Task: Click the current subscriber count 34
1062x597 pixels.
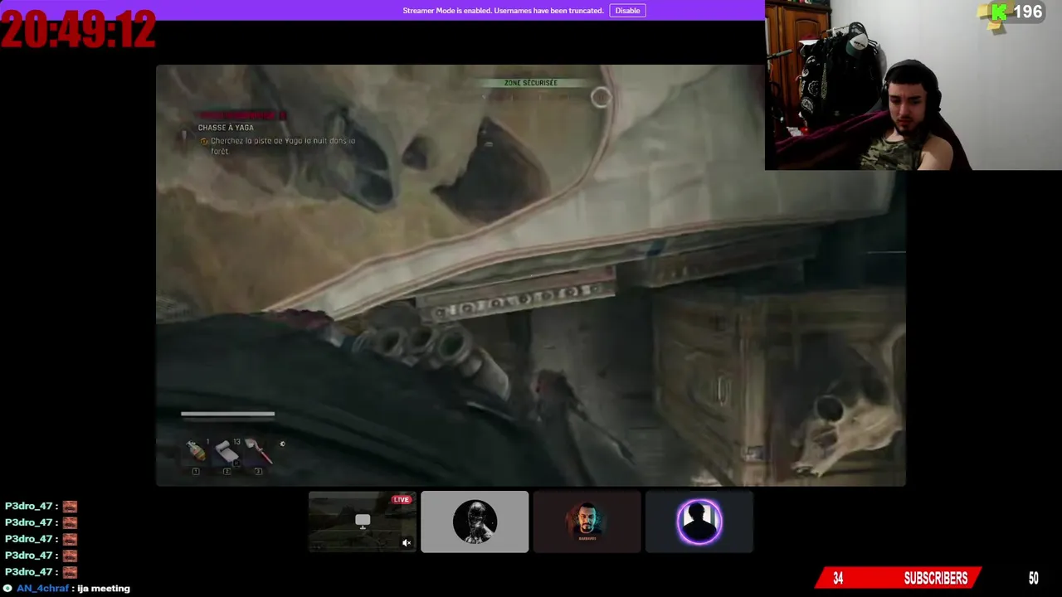Action: tap(838, 579)
